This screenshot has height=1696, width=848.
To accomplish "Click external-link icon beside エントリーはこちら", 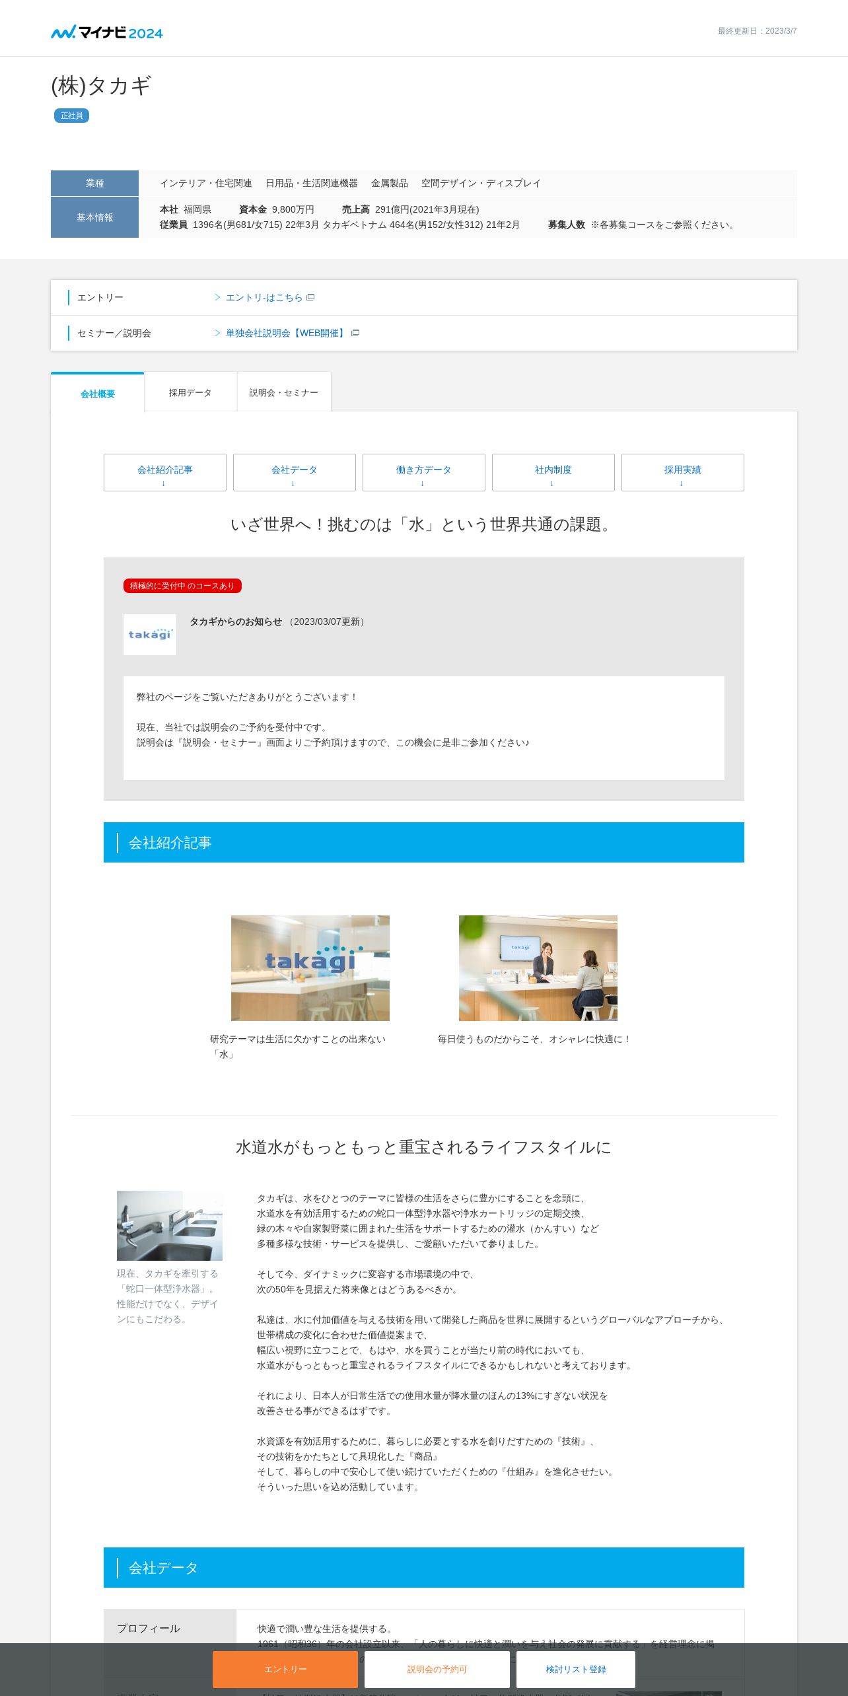I will point(310,297).
